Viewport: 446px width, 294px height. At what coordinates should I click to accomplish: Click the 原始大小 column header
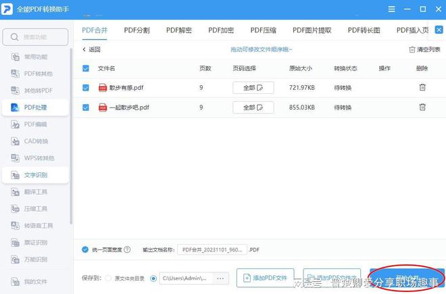[301, 68]
